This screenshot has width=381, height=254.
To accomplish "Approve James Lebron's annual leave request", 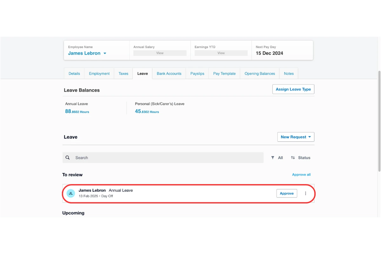I will coord(287,193).
